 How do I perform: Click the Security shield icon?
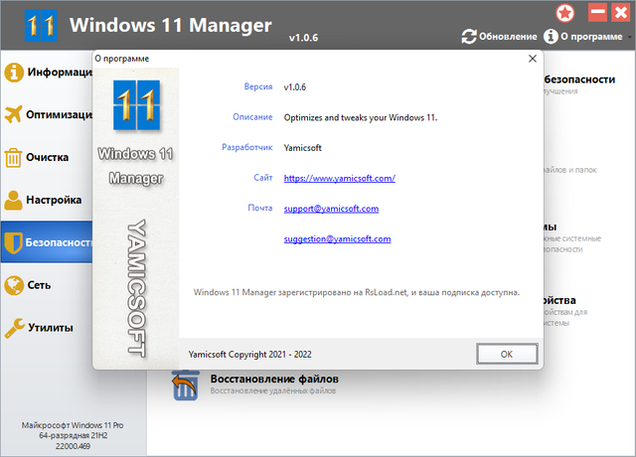tap(13, 242)
